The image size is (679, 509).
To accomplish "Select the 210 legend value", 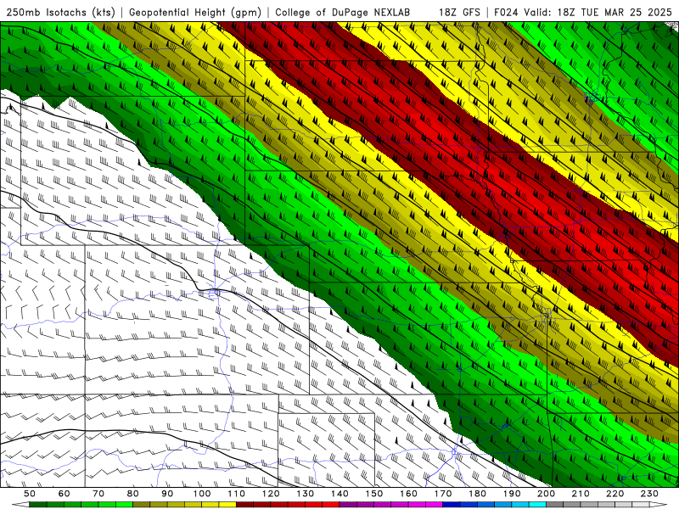I will point(581,494).
